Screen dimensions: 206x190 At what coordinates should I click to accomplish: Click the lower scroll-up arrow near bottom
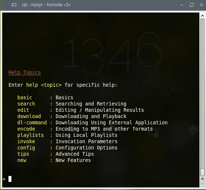click(202, 179)
